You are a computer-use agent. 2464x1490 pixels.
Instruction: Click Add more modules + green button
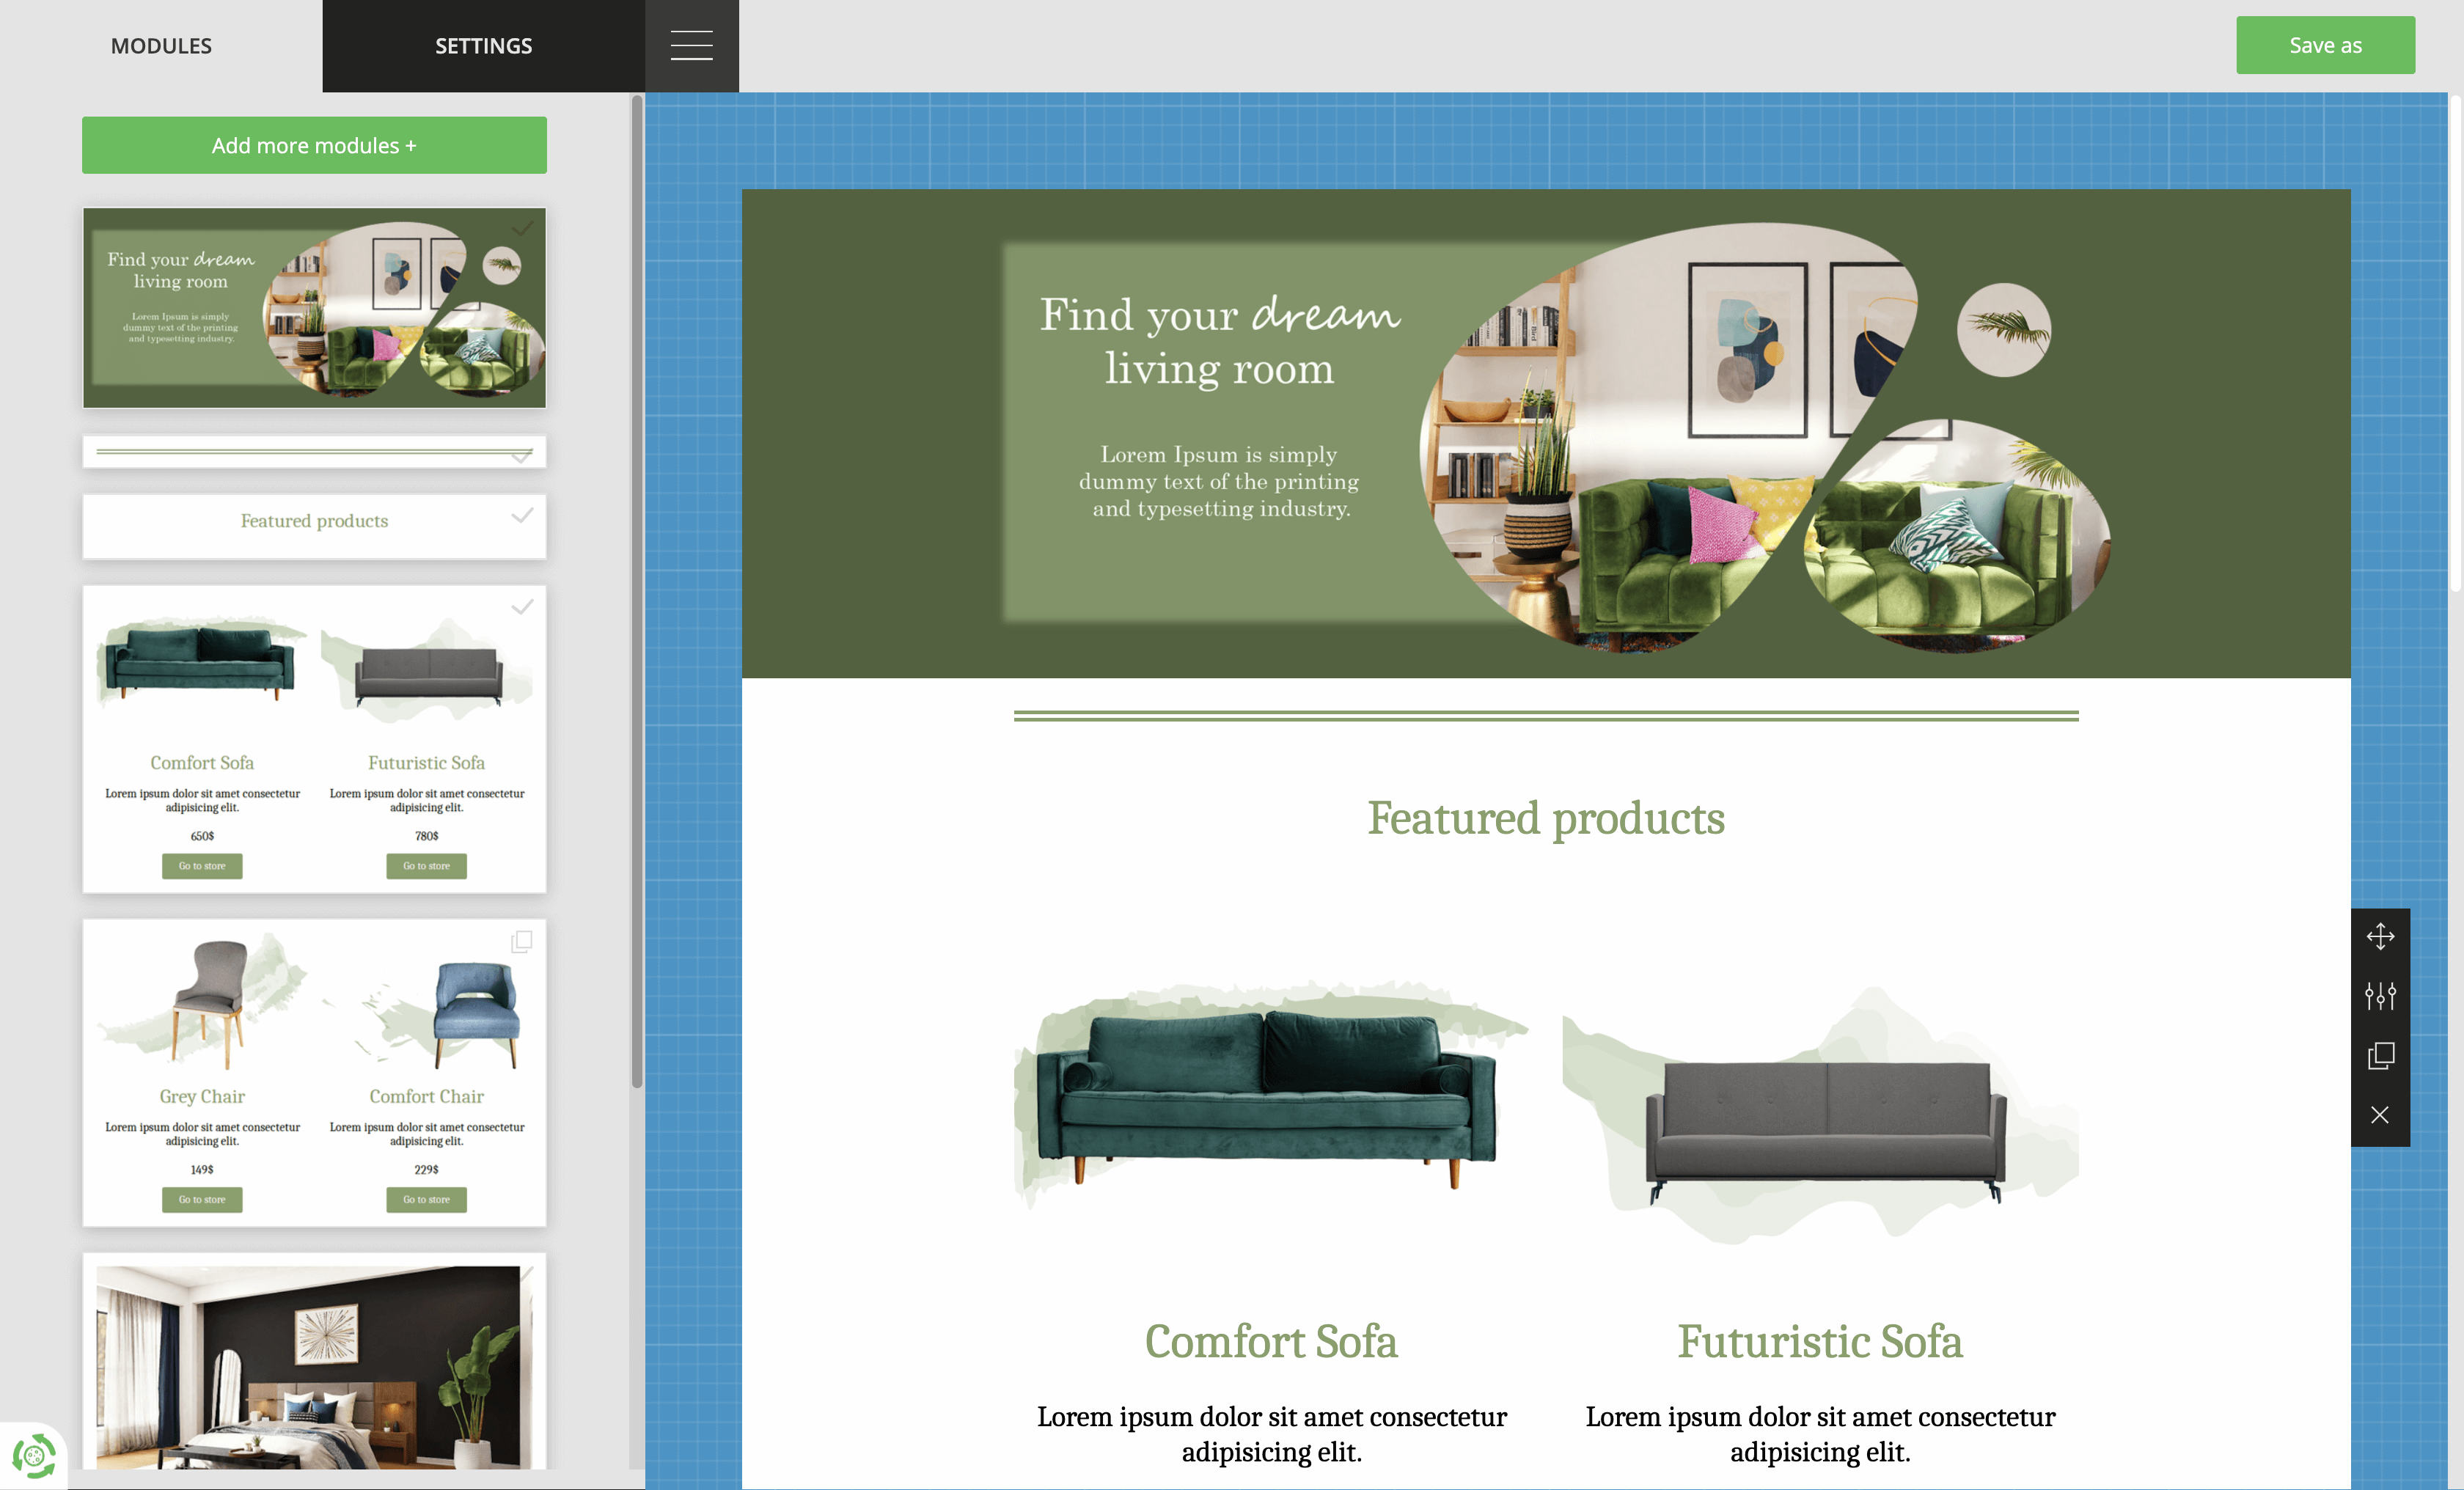[313, 144]
